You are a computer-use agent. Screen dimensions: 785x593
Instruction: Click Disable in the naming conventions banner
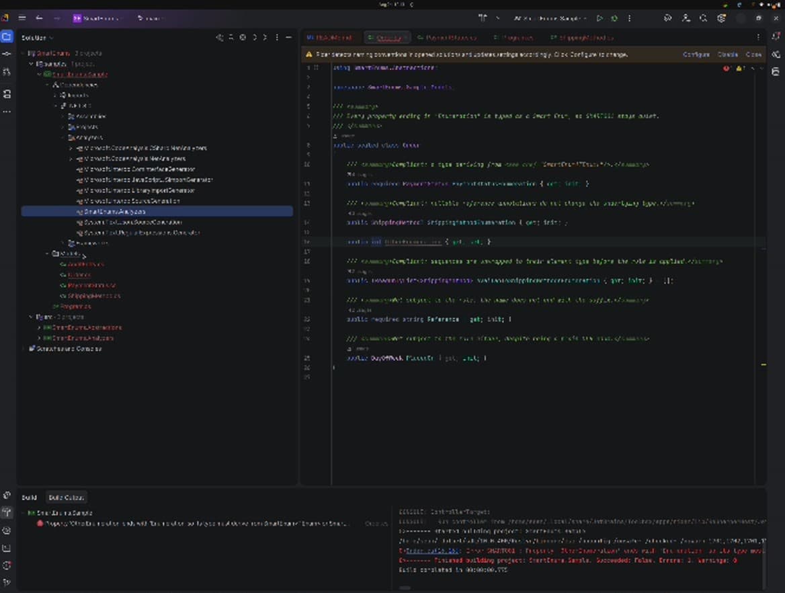tap(728, 54)
